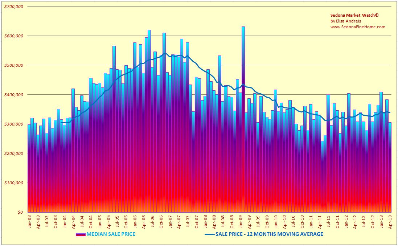398x246 pixels.
Task: Click the Apr-05 x-axis label
Action: pyautogui.click(x=108, y=222)
